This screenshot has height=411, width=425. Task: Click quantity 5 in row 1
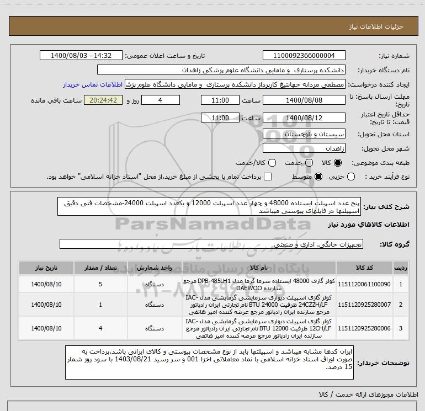tap(100, 284)
